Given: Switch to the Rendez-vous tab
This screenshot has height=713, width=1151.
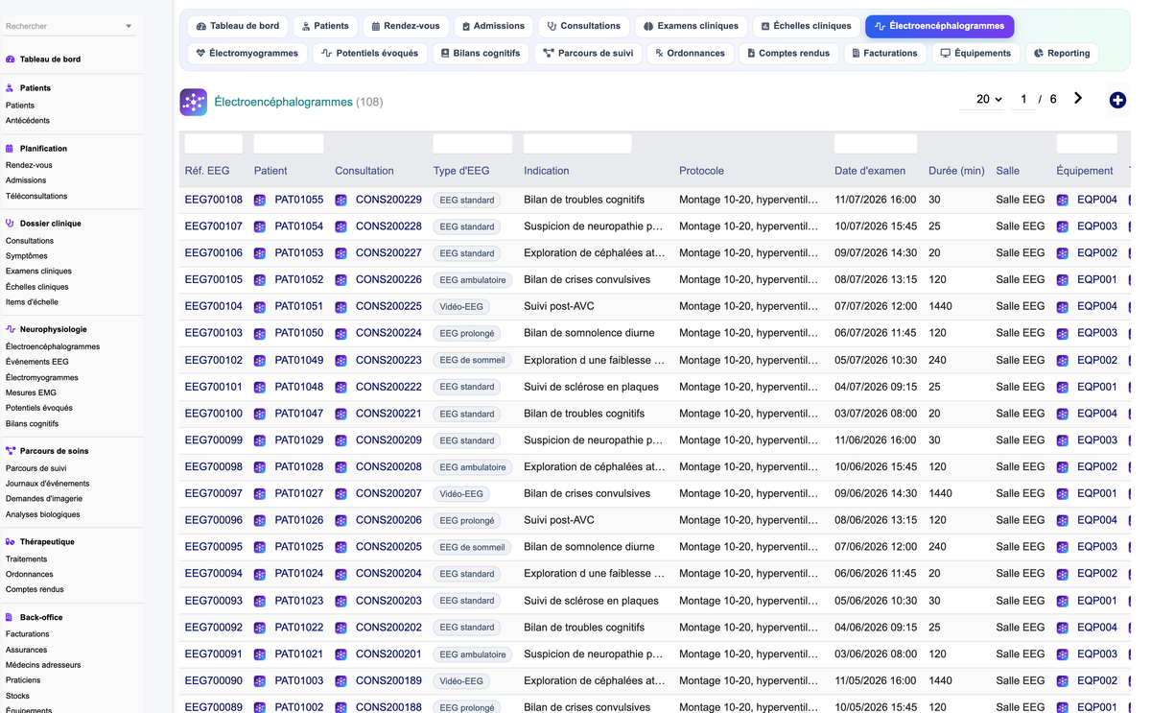Looking at the screenshot, I should 405,26.
